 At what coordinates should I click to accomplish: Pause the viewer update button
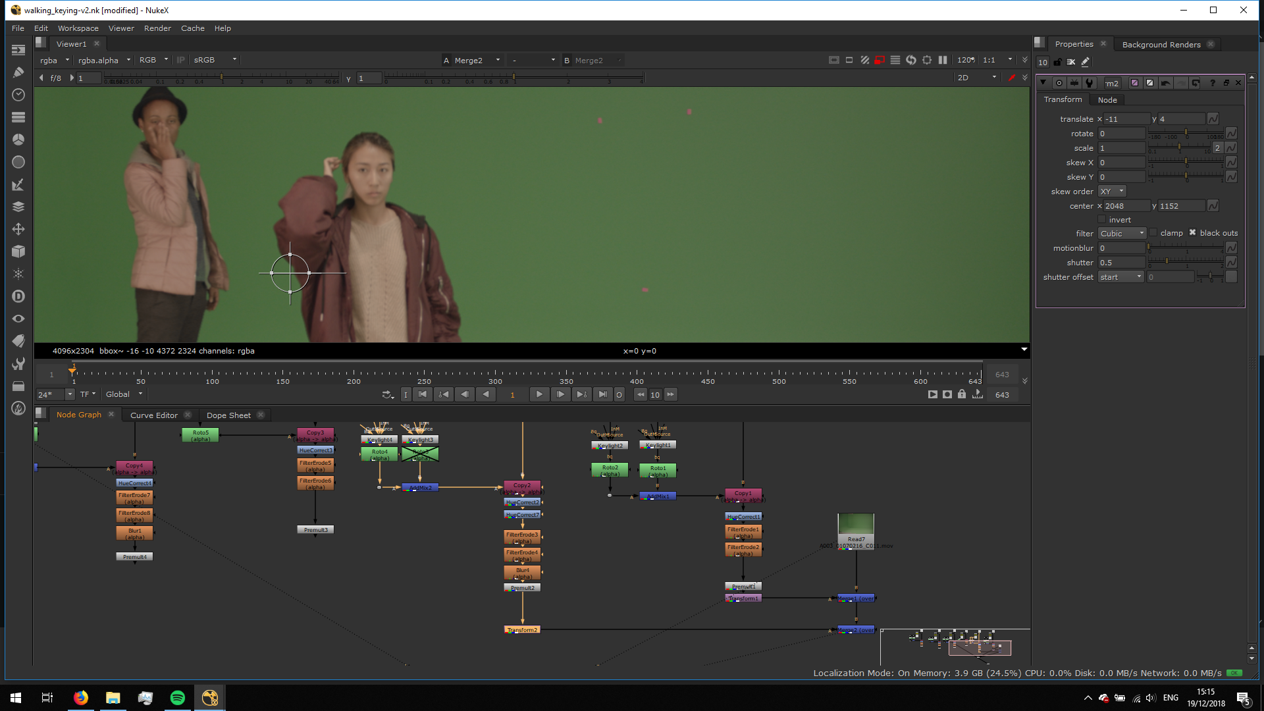(943, 60)
